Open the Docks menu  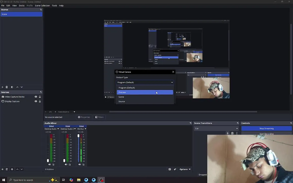click(22, 6)
